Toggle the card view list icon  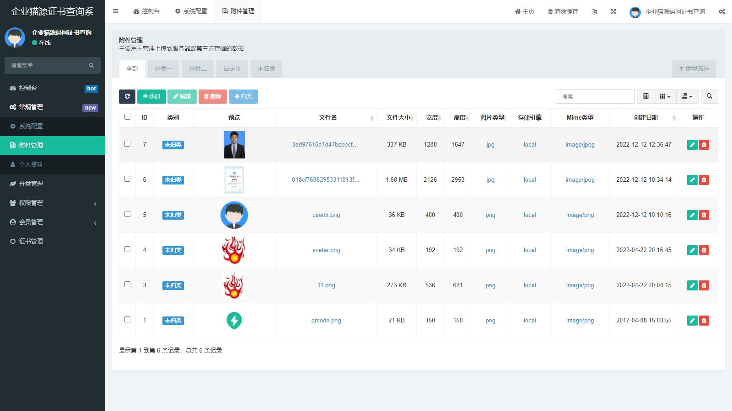click(646, 96)
